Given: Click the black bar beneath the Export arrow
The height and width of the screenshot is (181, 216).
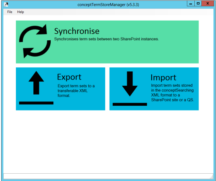Looking at the screenshot, I should [36, 103].
